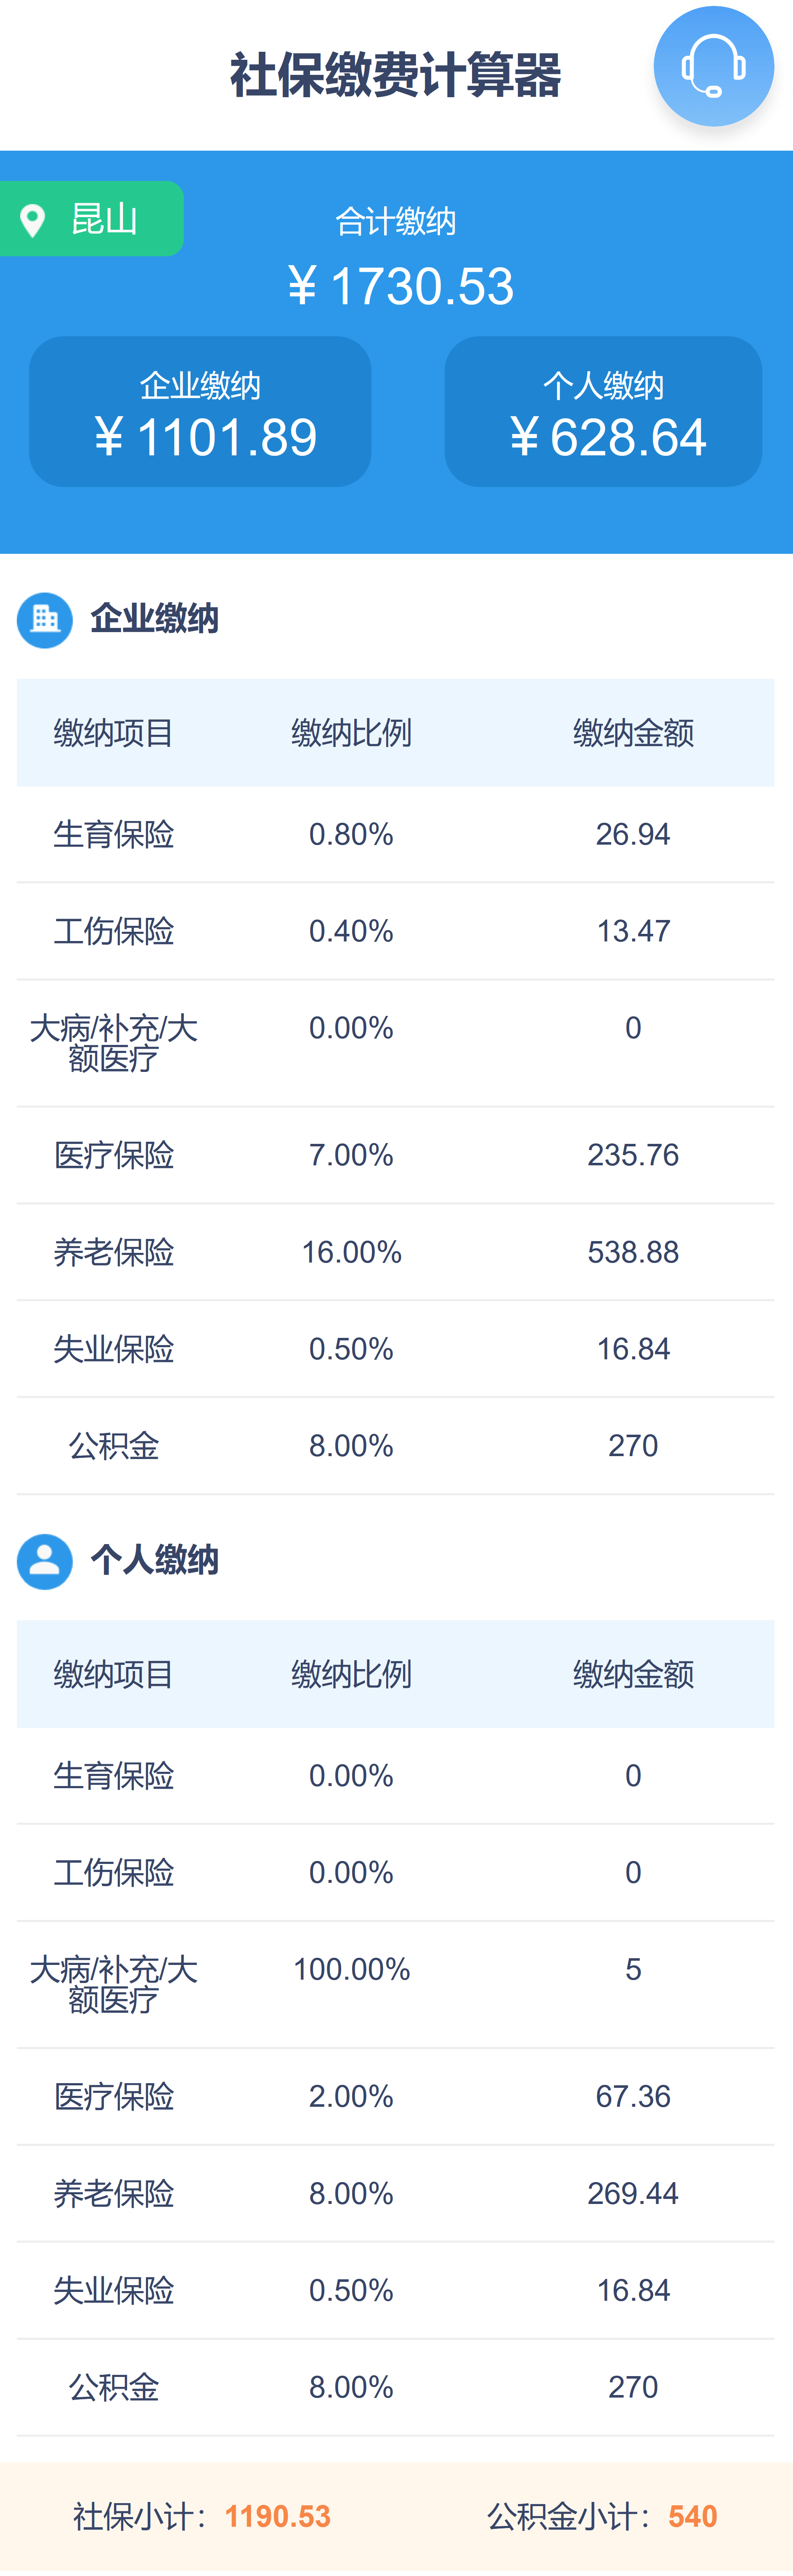Tap the location pin icon
Viewport: 793px width, 2576px height.
[33, 220]
